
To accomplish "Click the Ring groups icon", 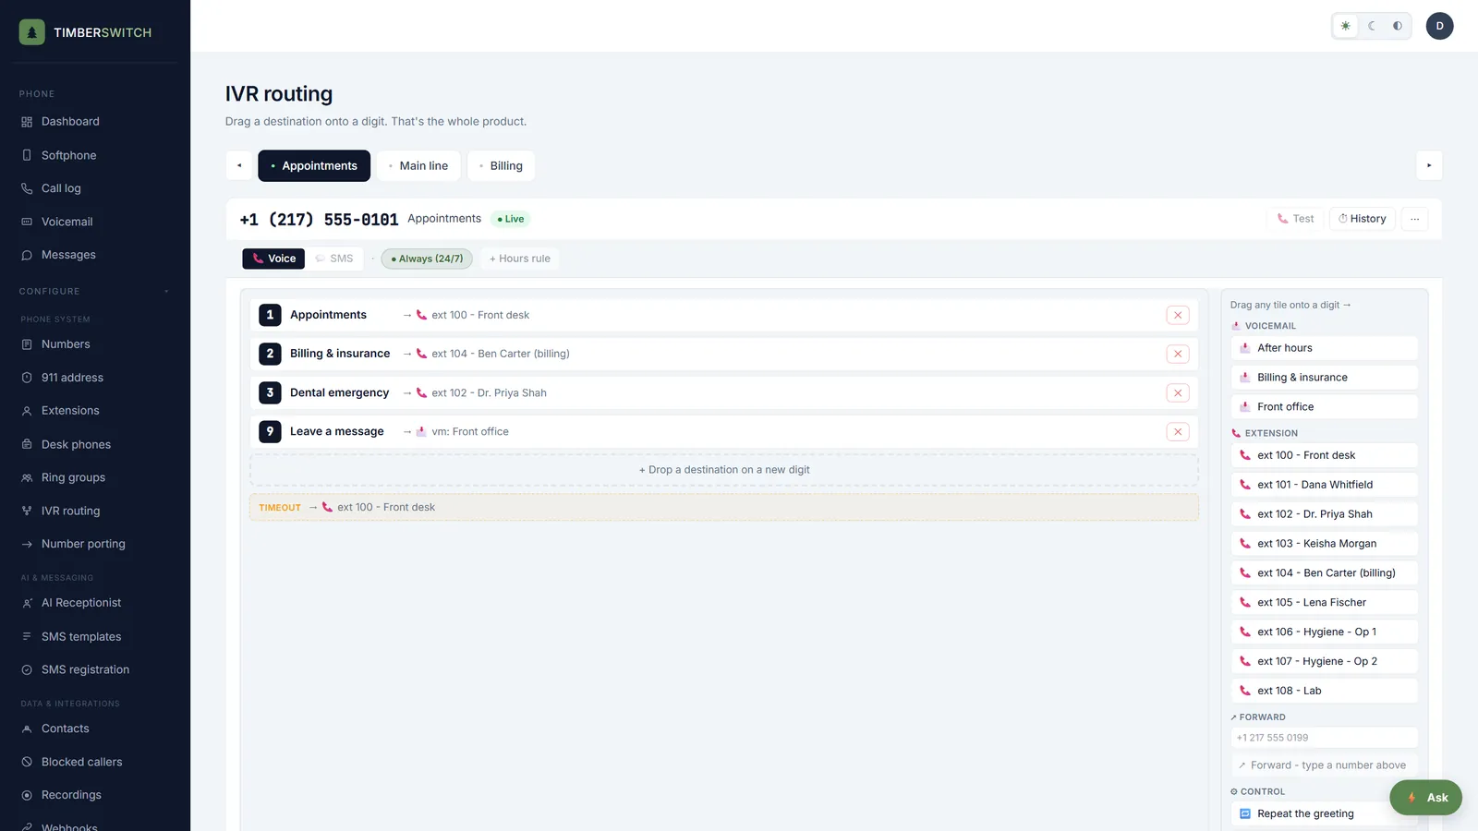I will [27, 477].
